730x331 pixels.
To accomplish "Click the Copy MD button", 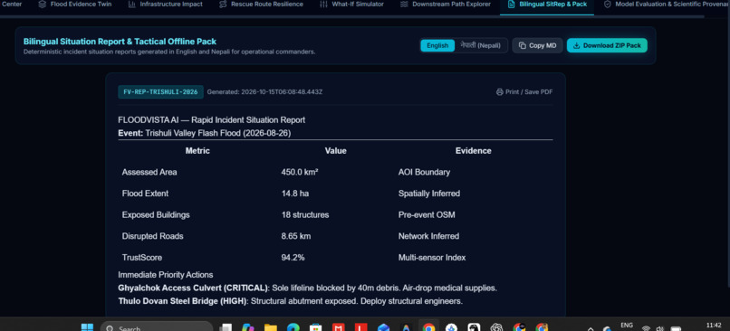I will point(537,45).
